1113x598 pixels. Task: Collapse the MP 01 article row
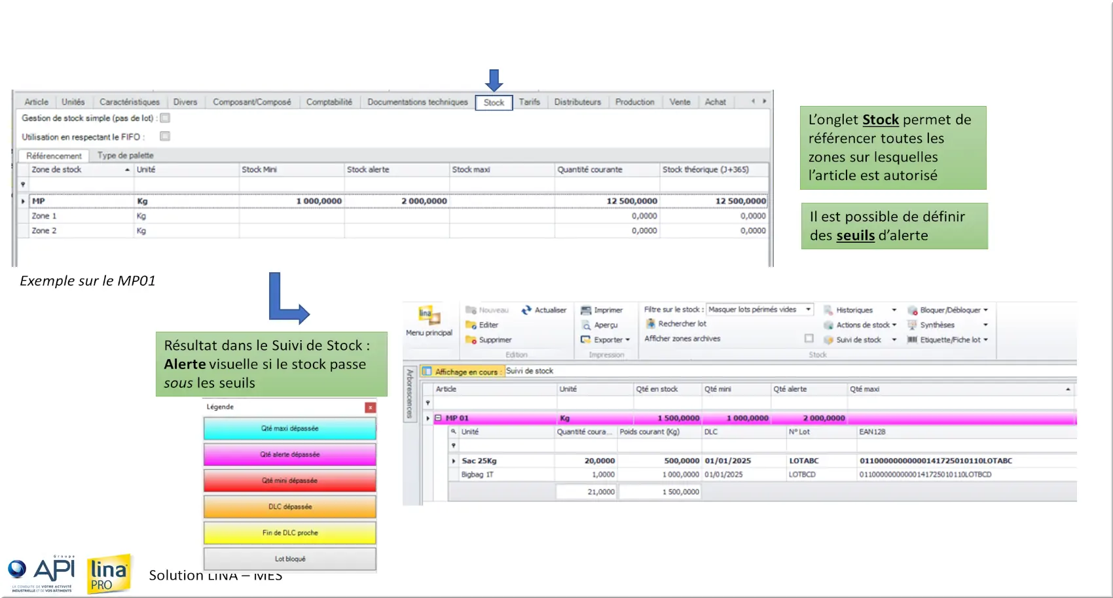pos(438,418)
